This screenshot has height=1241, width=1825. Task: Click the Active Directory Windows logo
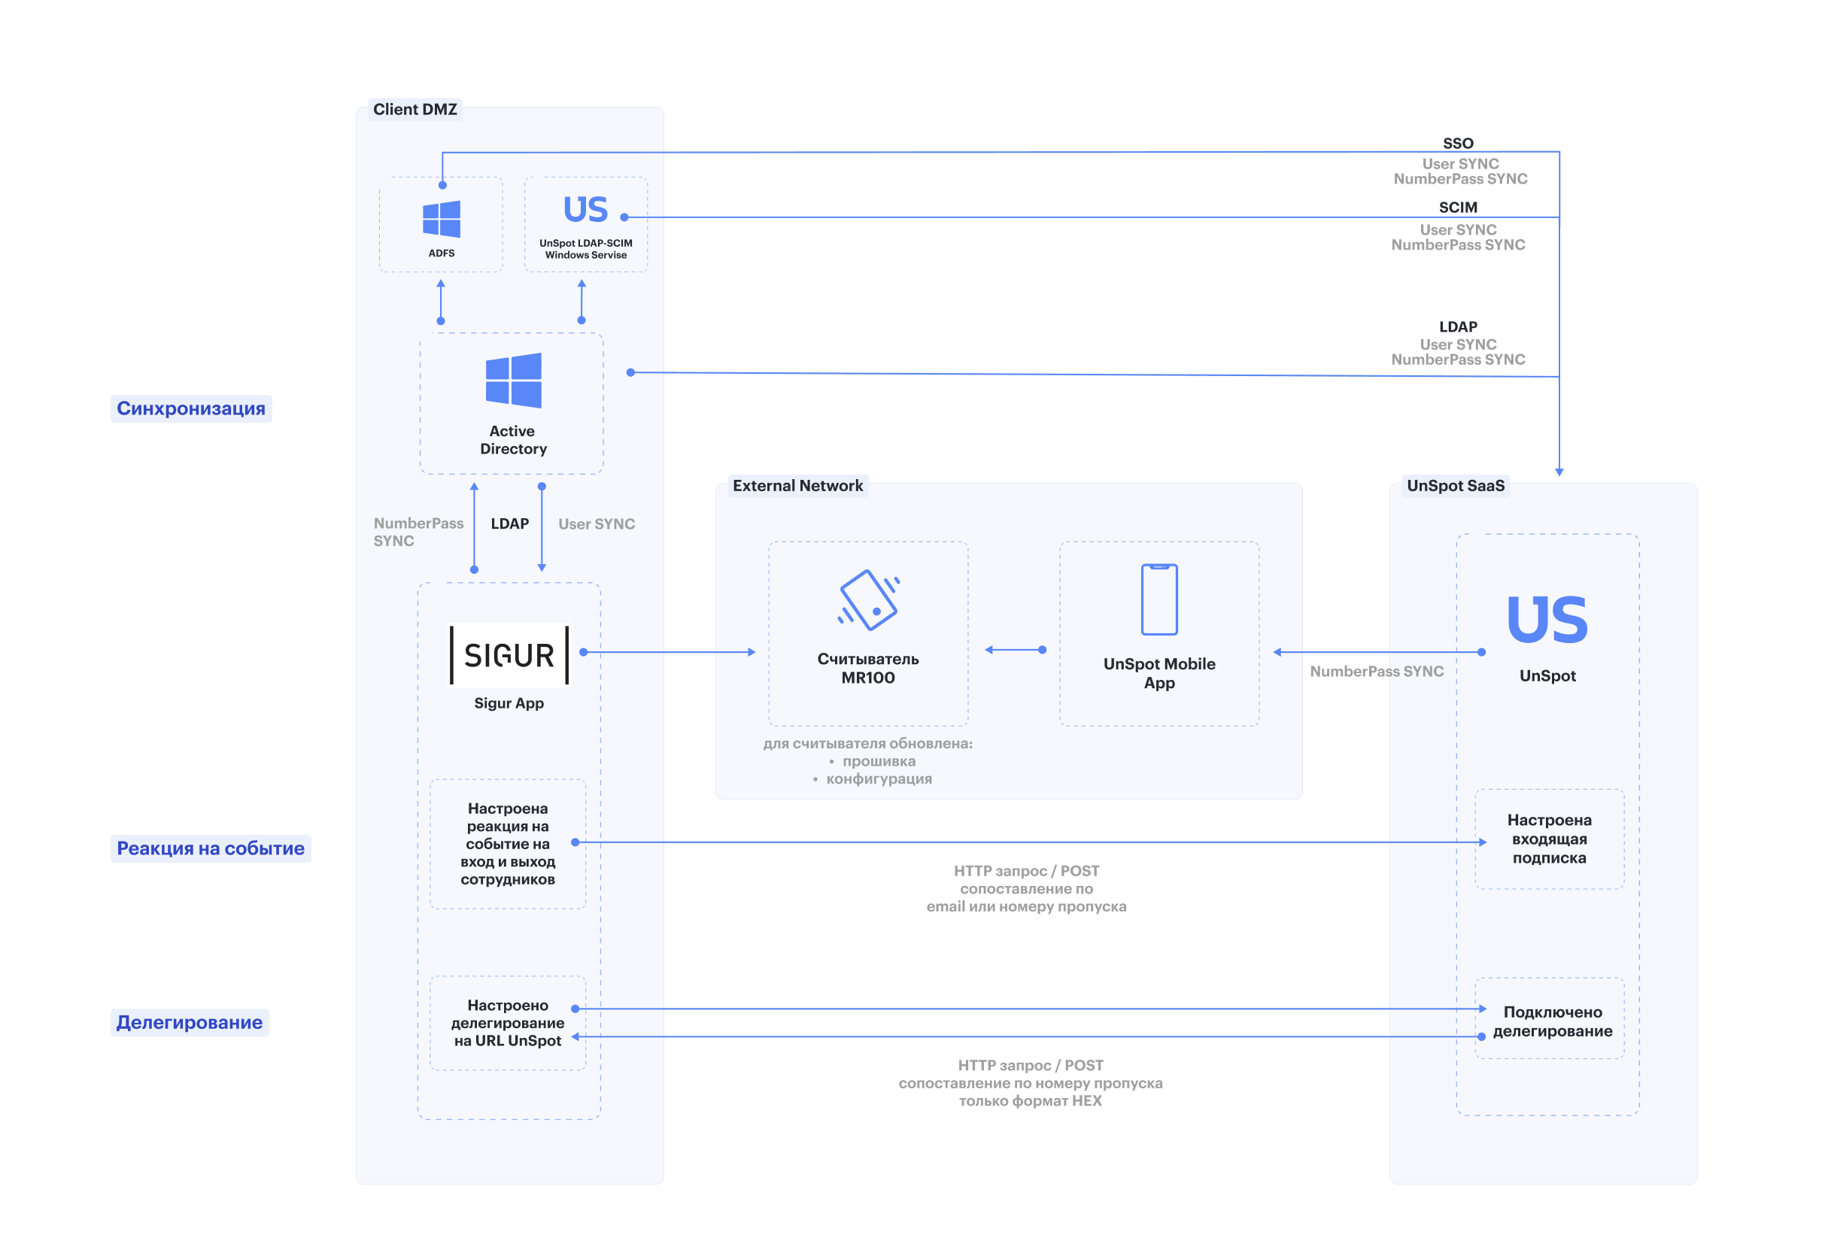point(514,380)
